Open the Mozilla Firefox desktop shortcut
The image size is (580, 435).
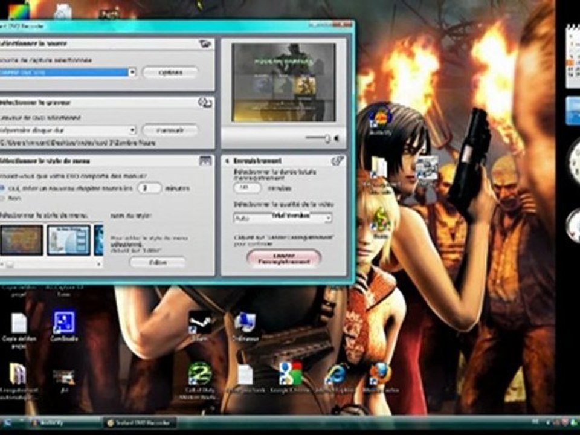(x=381, y=377)
